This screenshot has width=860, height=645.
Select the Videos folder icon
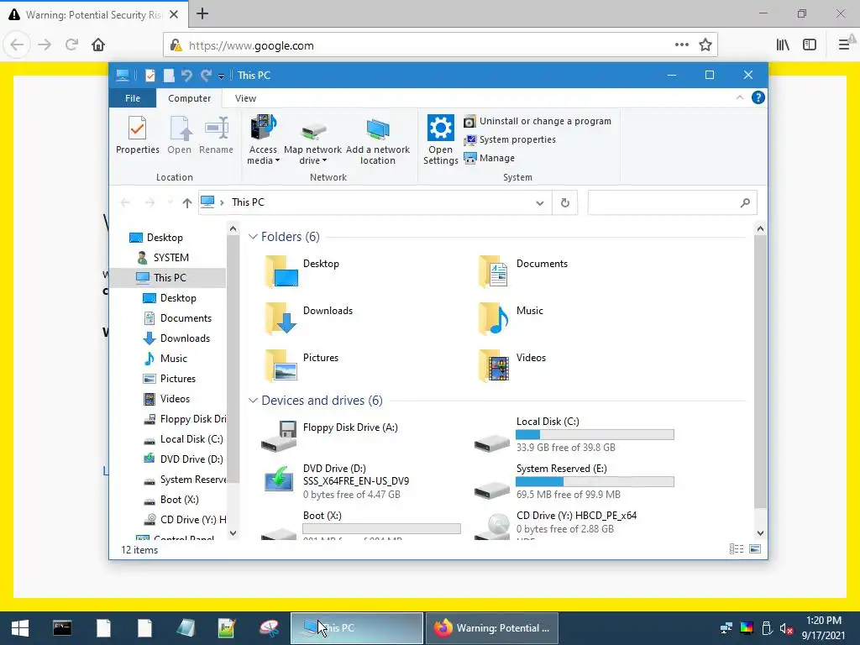coord(493,365)
